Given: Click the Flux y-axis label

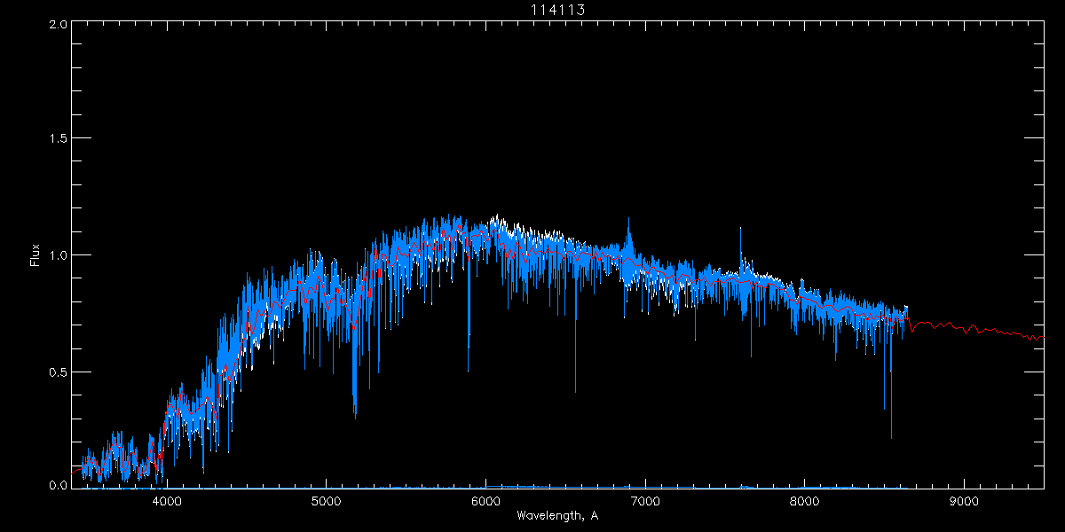Looking at the screenshot, I should (35, 255).
